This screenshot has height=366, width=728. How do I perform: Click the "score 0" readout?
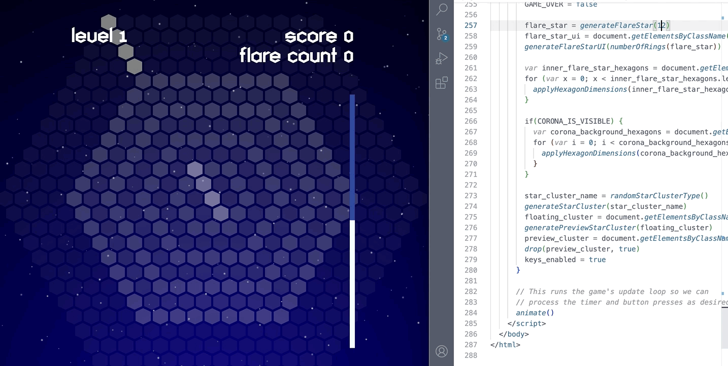click(319, 36)
